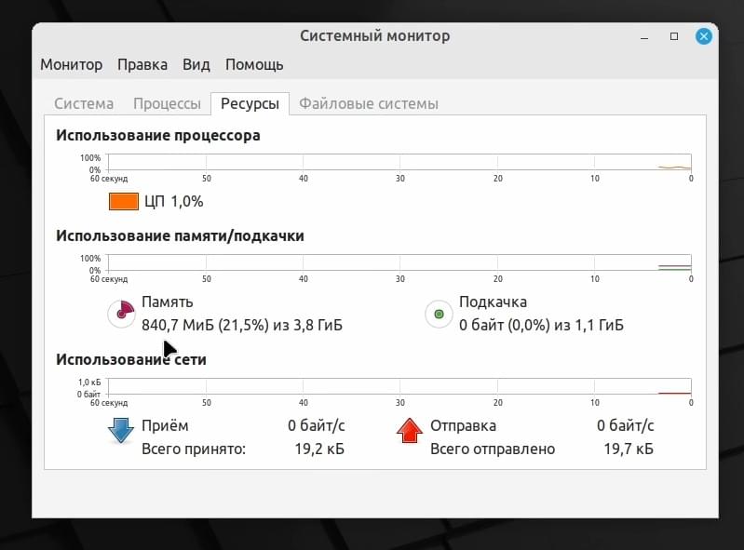The width and height of the screenshot is (744, 550).
Task: Click the network usage history graph
Action: [399, 386]
